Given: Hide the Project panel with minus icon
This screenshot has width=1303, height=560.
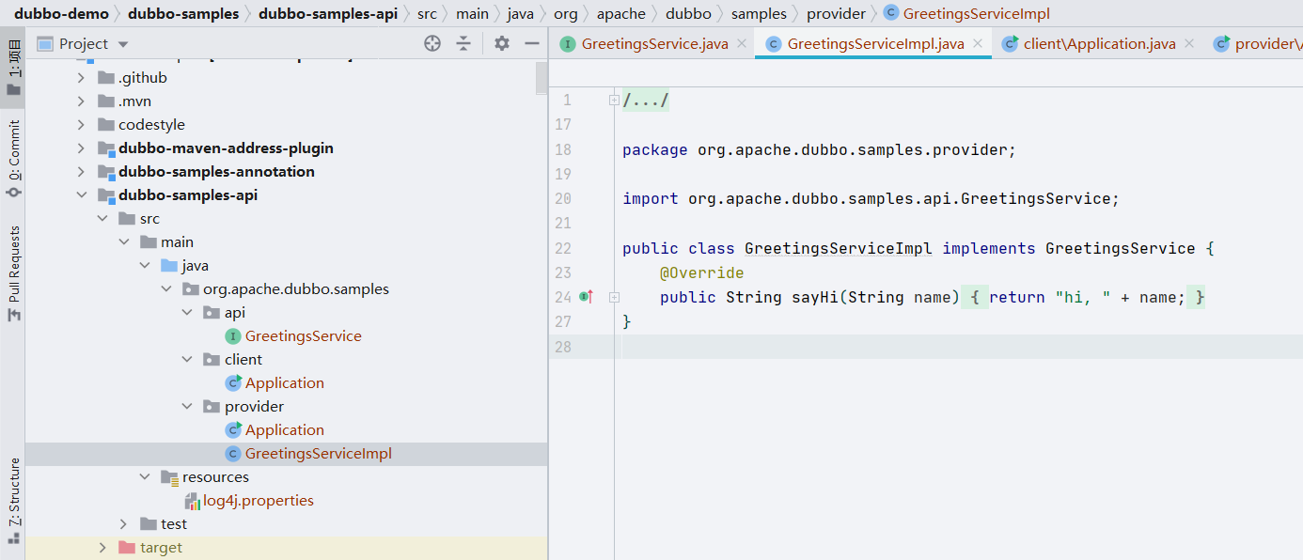Looking at the screenshot, I should click(531, 43).
